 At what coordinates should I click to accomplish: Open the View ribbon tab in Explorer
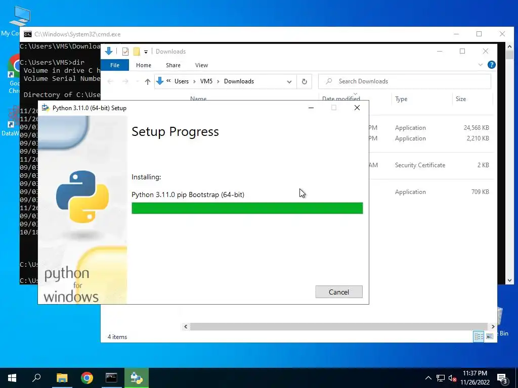pyautogui.click(x=201, y=65)
